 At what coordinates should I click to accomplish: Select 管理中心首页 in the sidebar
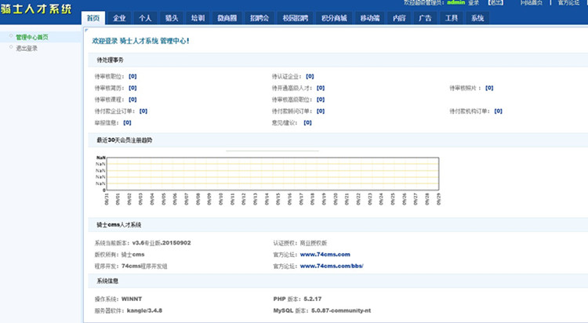pos(32,37)
